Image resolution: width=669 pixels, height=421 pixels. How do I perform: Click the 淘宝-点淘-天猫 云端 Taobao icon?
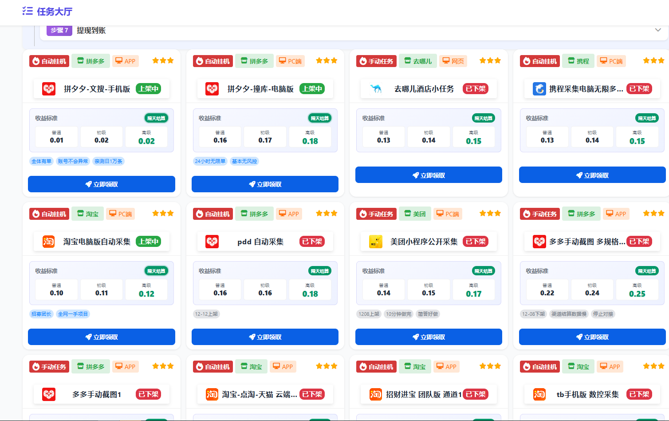[212, 394]
